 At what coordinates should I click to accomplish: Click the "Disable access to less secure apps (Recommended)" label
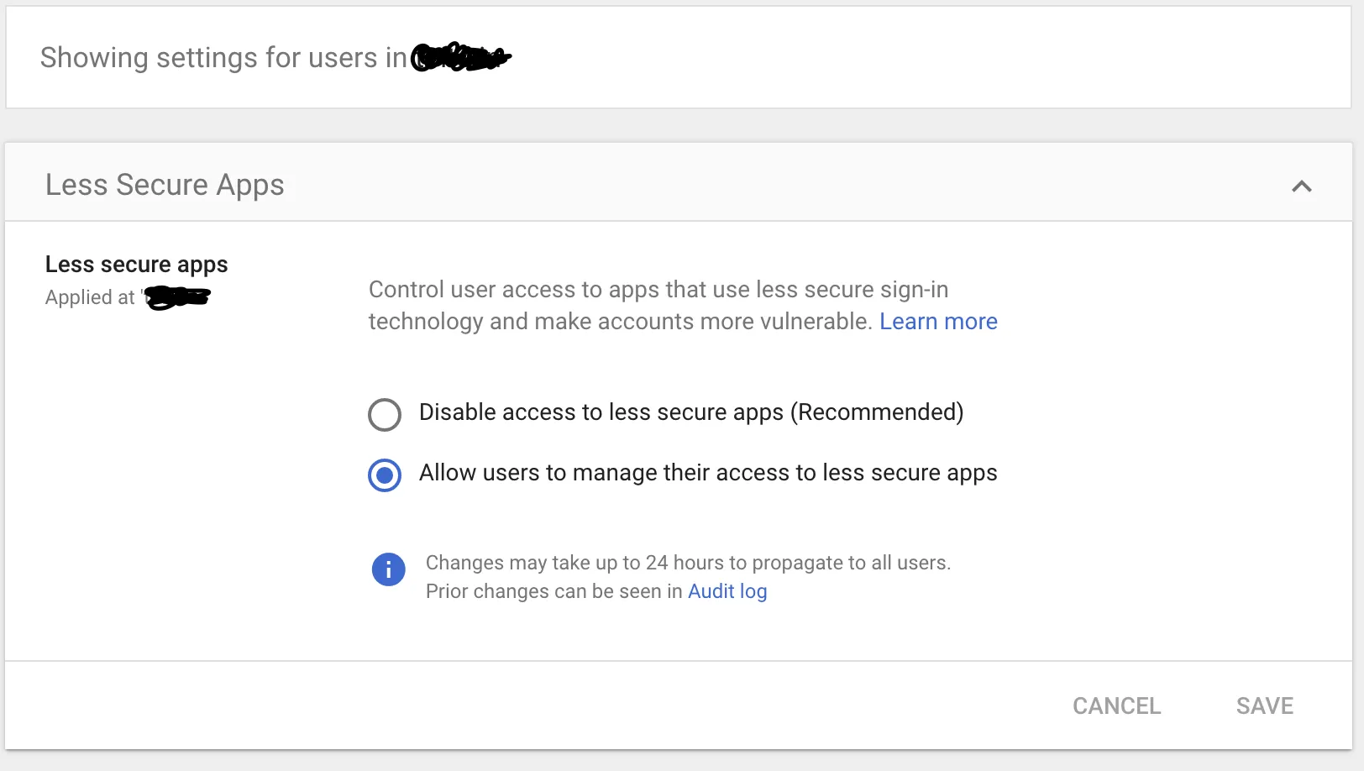pos(690,412)
